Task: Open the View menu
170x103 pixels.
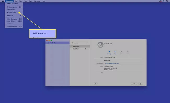Action: click(x=25, y=1)
